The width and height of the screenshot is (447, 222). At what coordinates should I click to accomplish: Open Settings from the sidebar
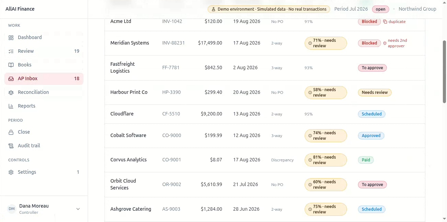click(x=44, y=172)
